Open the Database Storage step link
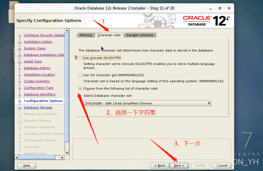Screen dimensions: 263x171 click(38, 108)
